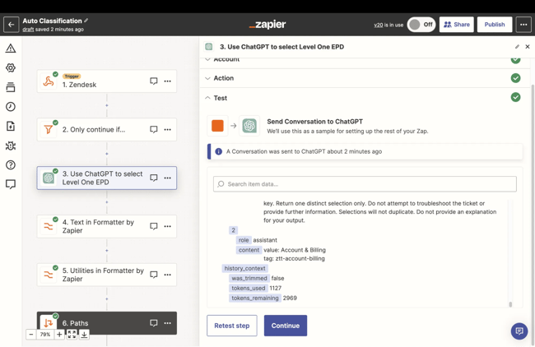
Task: Open the warnings triangle sidebar icon
Action: click(x=11, y=49)
